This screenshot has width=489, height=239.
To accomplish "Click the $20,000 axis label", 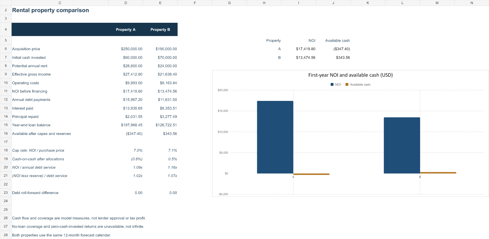I will [223, 90].
